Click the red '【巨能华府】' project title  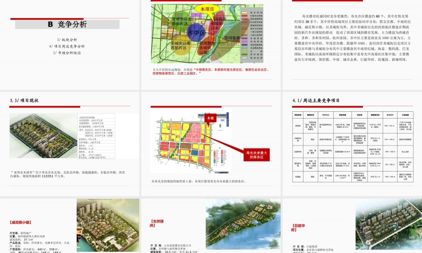pos(298,228)
